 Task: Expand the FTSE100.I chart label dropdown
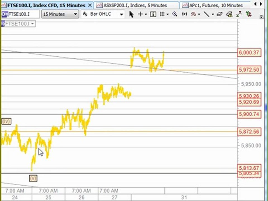[x=32, y=24]
